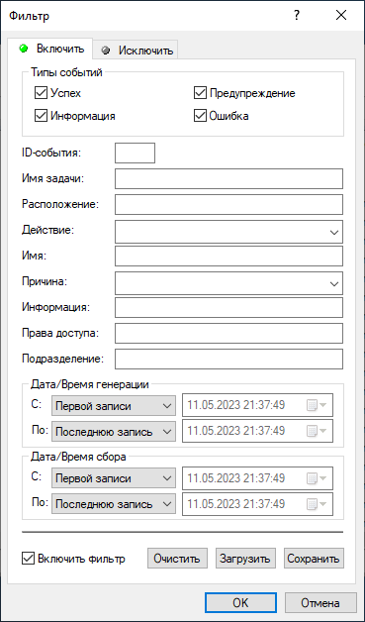Viewport: 365px width, 622px height.
Task: Open collection С: Первой записи dropdown
Action: point(114,478)
